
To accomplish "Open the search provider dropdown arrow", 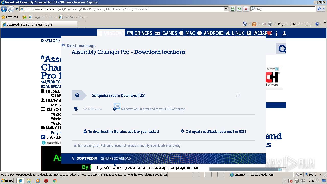I will (324, 9).
